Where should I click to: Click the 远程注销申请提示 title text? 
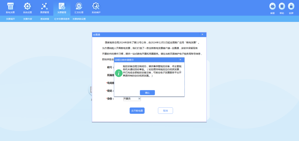124,60
